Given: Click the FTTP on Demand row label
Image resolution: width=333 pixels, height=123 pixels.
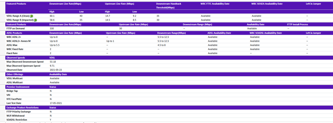Looking at the screenshot, I should tap(16, 29).
